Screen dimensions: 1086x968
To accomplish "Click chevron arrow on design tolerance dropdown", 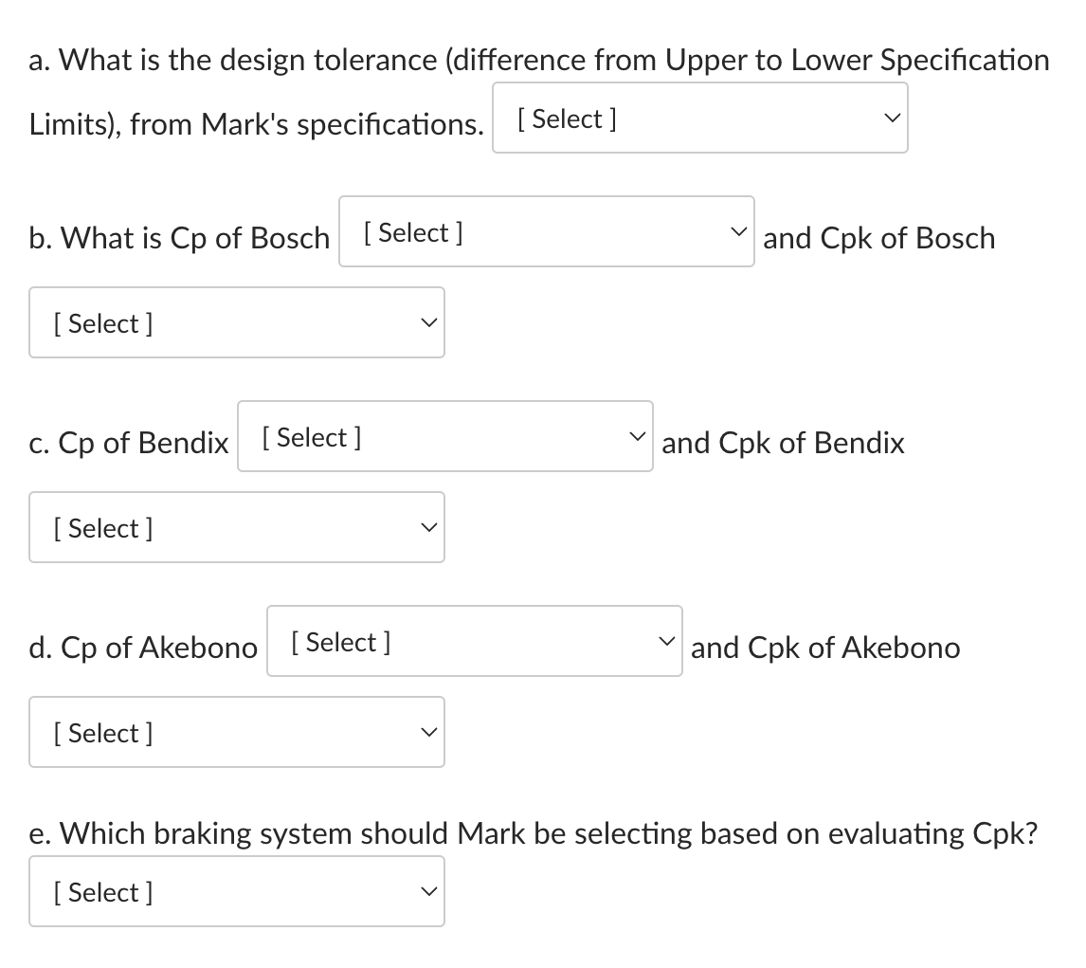I will click(x=890, y=119).
